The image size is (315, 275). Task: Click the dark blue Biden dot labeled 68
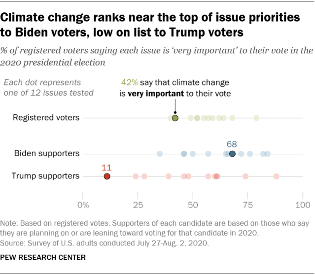click(x=232, y=154)
